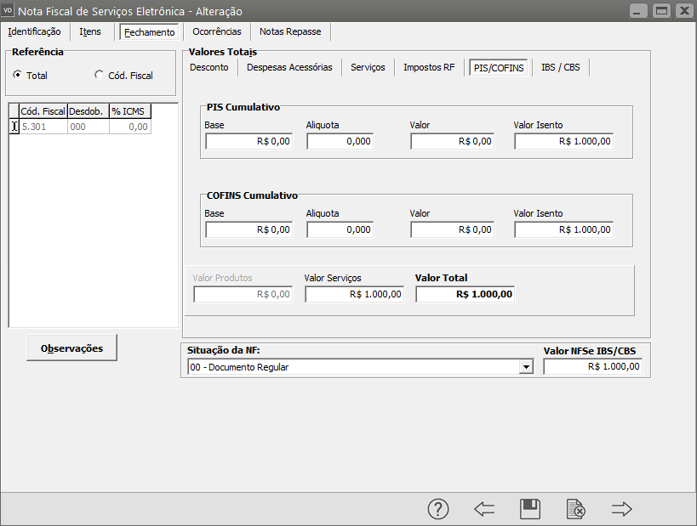The width and height of the screenshot is (697, 526).
Task: Switch to the Impostos RF subtab
Action: [429, 67]
